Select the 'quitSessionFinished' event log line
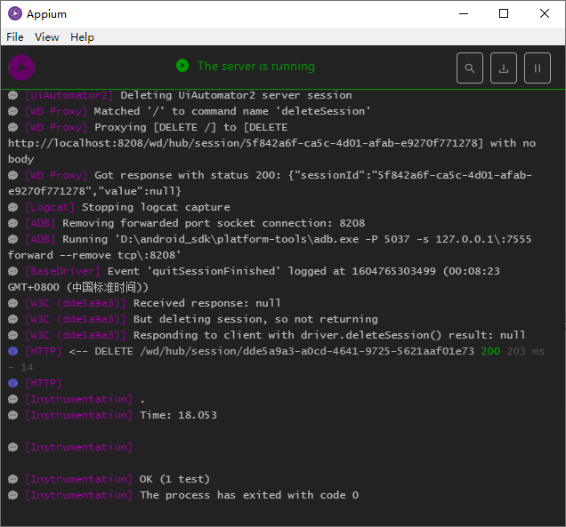Screen dimensions: 566x527 (x=255, y=279)
